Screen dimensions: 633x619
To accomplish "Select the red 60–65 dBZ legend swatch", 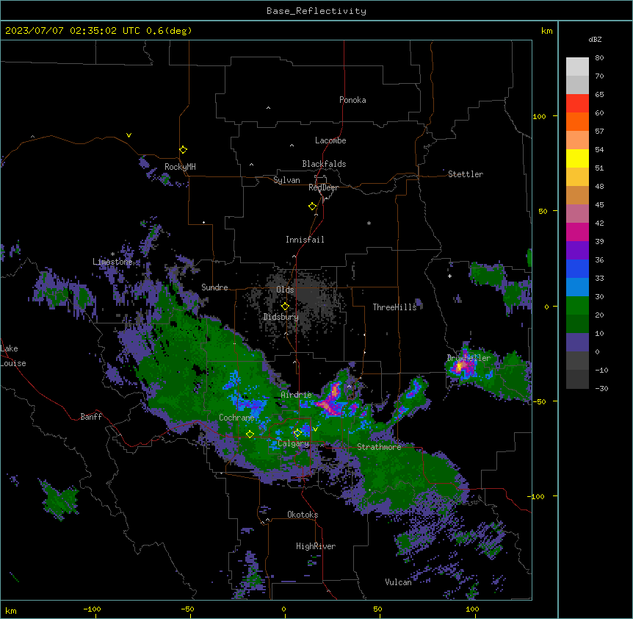I will (577, 104).
